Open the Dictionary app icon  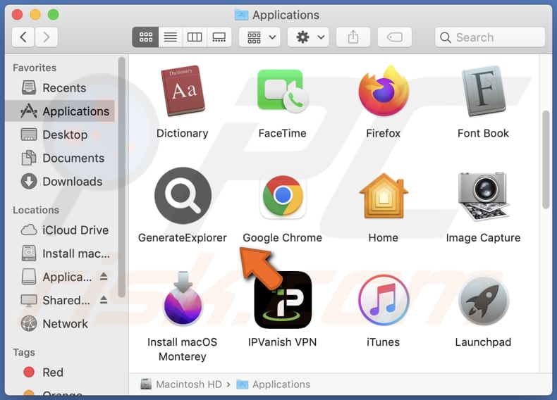pos(183,91)
